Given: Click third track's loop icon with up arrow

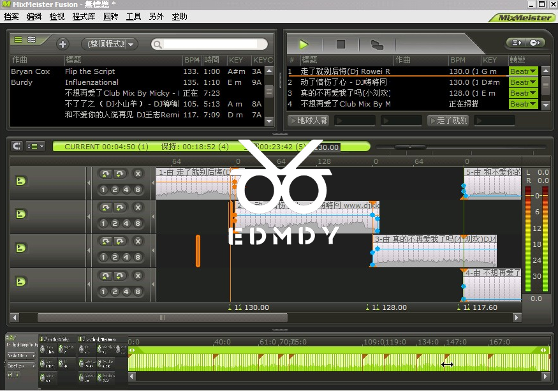Looking at the screenshot, I should pyautogui.click(x=105, y=242).
